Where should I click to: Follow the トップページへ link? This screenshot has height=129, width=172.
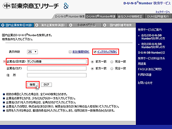163,12
